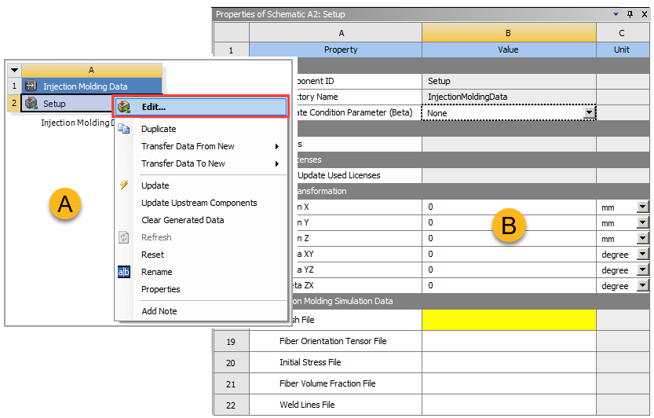
Task: Choose Duplicate from the context menu
Action: click(x=201, y=129)
